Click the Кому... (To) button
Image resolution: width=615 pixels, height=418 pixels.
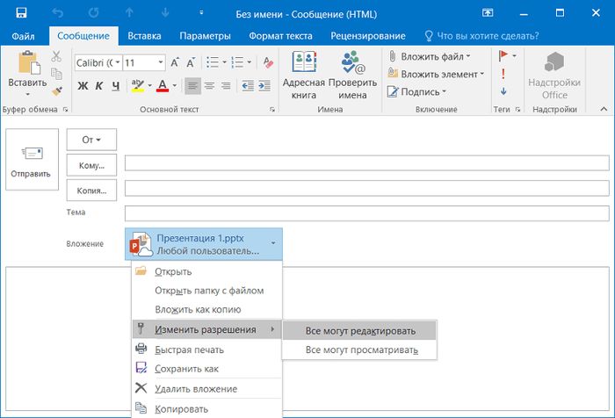pyautogui.click(x=91, y=164)
